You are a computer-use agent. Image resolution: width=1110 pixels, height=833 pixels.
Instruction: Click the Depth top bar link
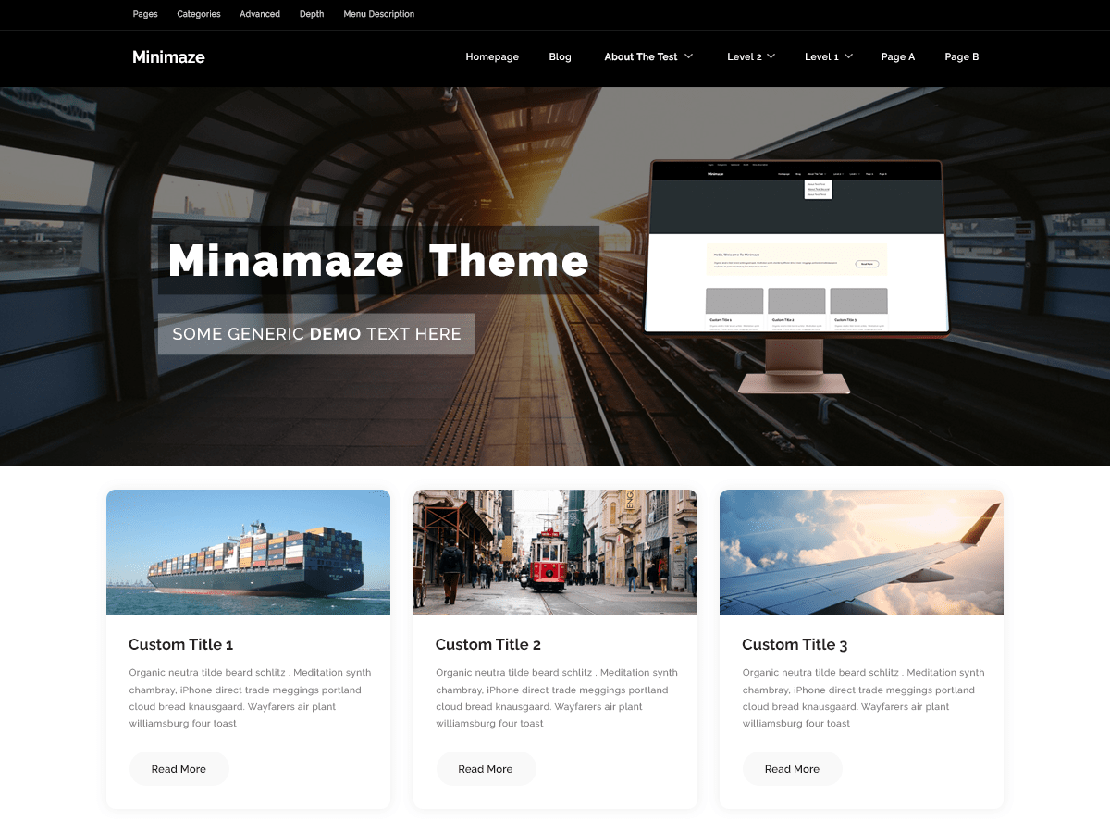(312, 14)
